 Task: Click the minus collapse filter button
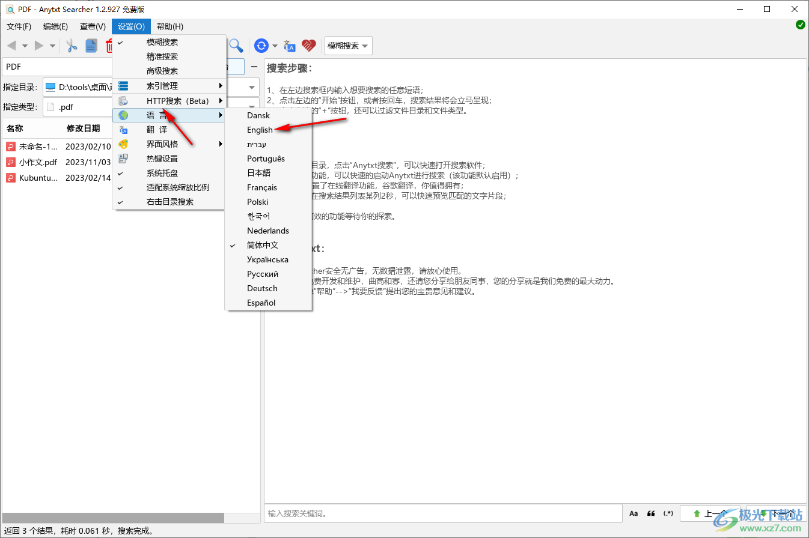[254, 67]
